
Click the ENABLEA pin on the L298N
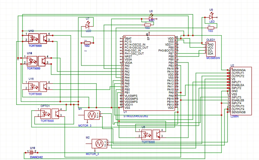(238, 85)
